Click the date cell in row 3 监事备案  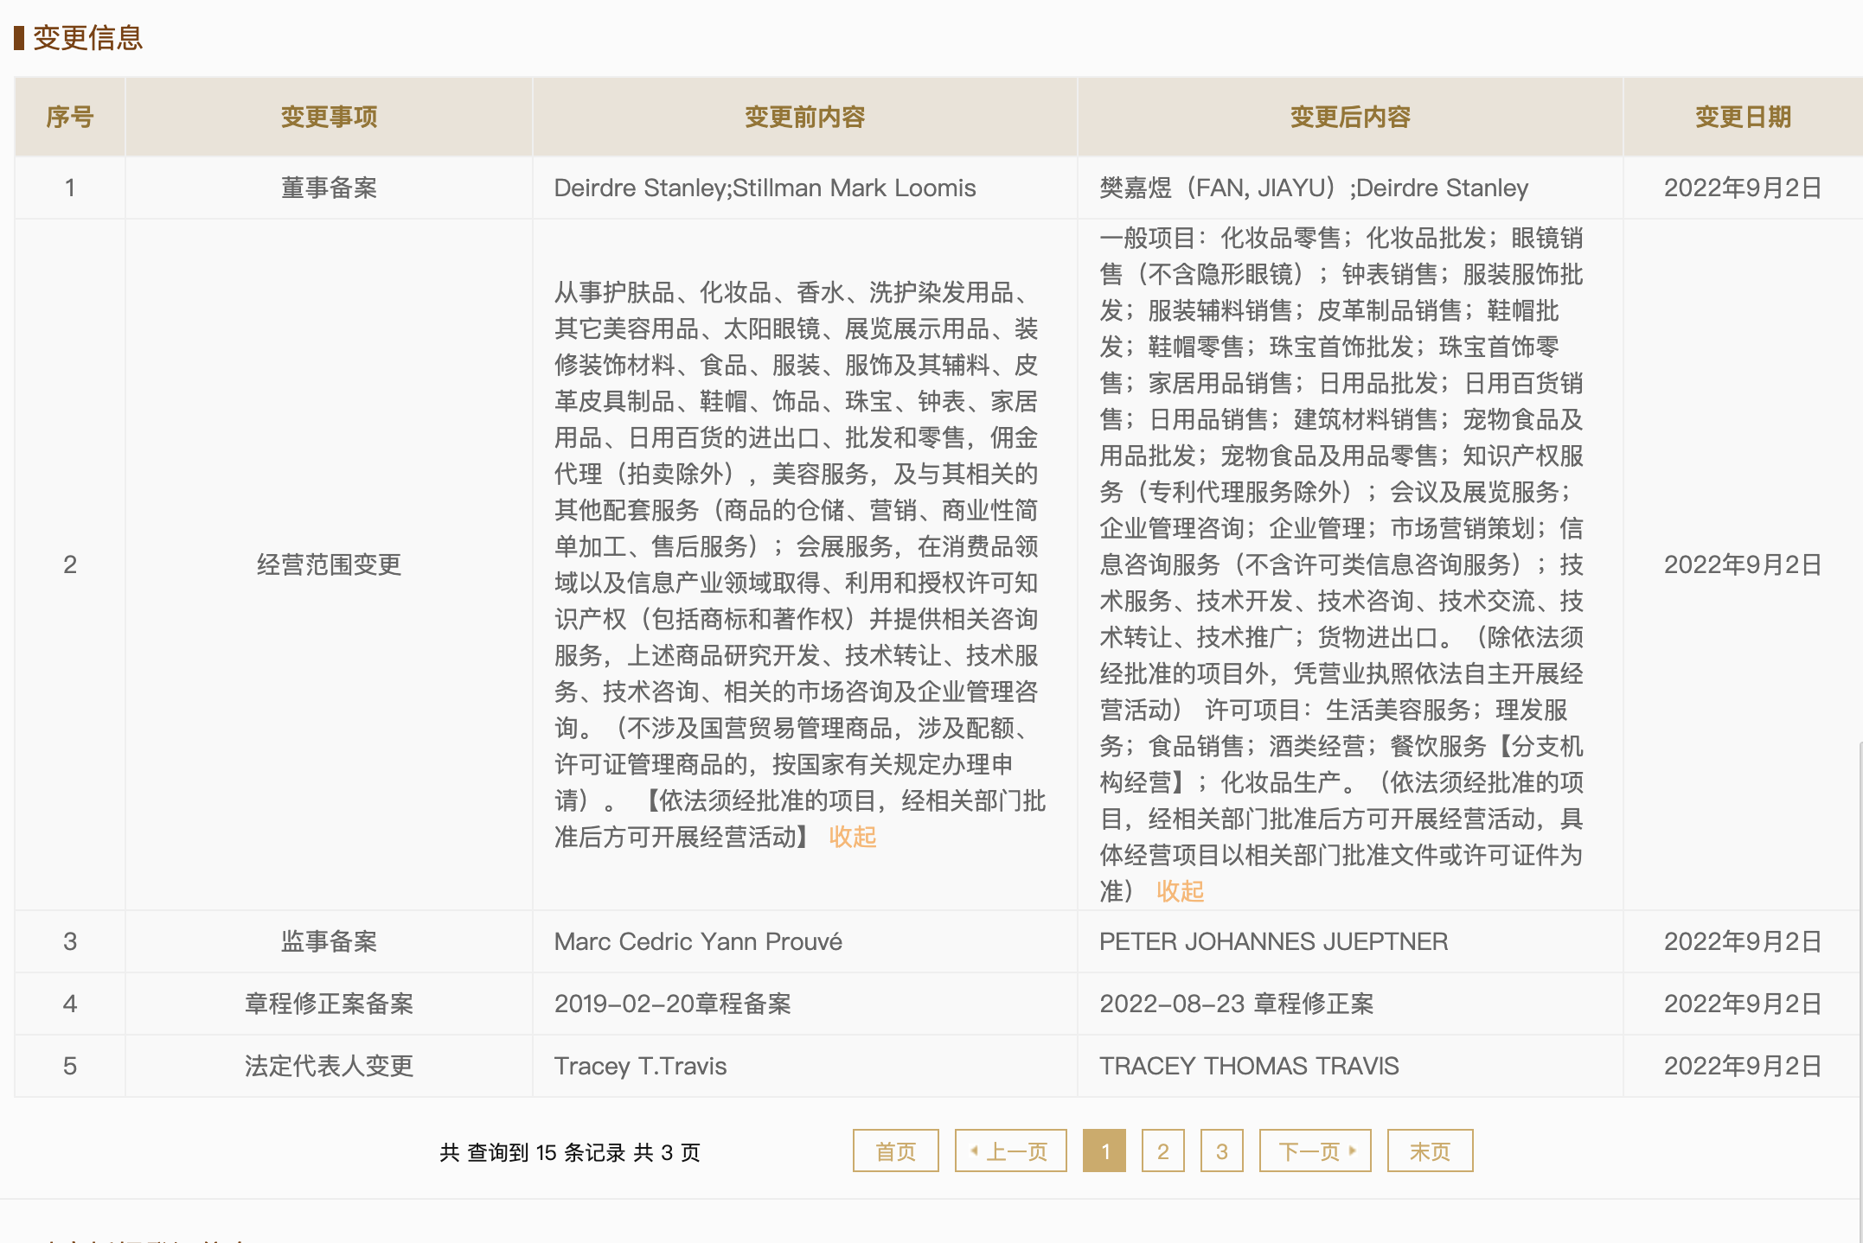coord(1743,941)
